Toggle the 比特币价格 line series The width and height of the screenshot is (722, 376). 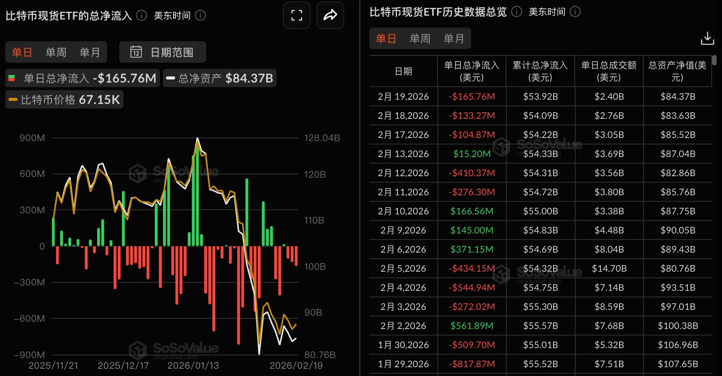[64, 99]
